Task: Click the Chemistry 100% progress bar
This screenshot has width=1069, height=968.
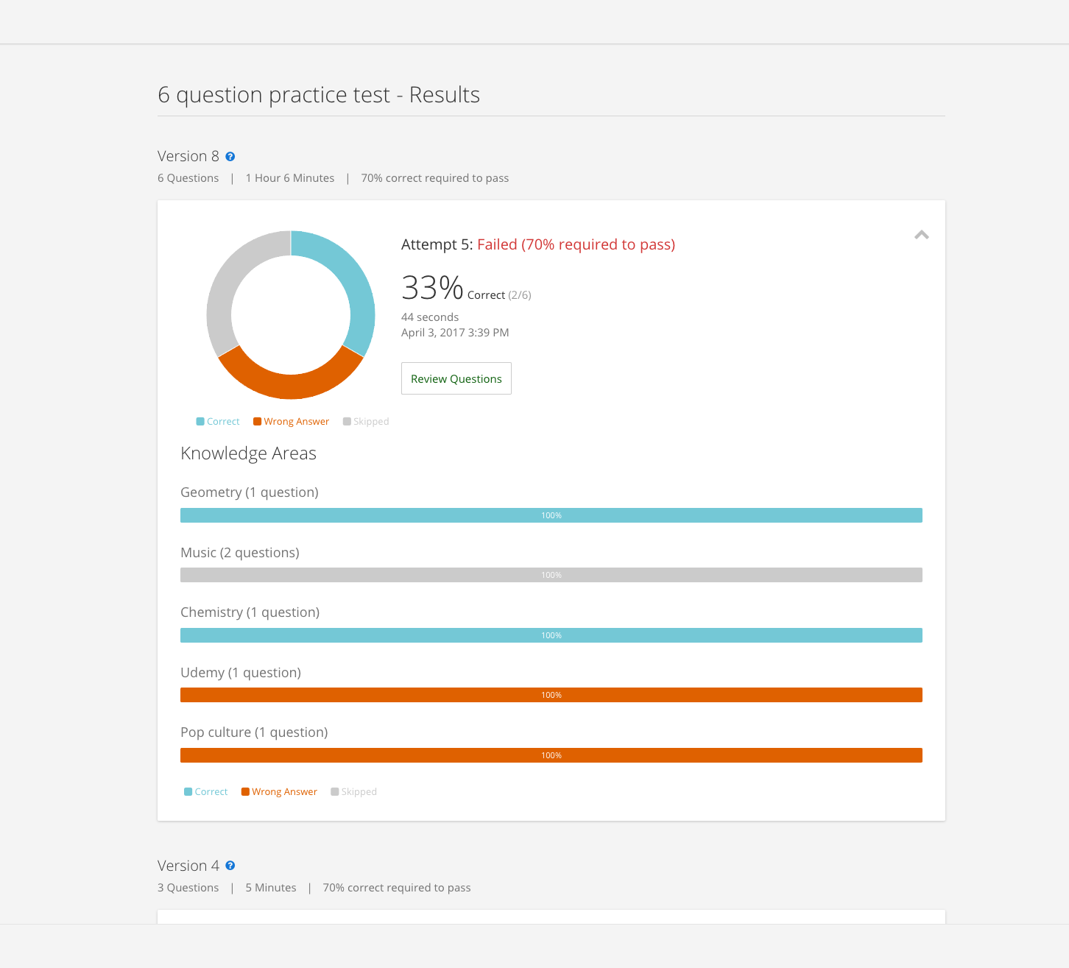Action: (551, 635)
